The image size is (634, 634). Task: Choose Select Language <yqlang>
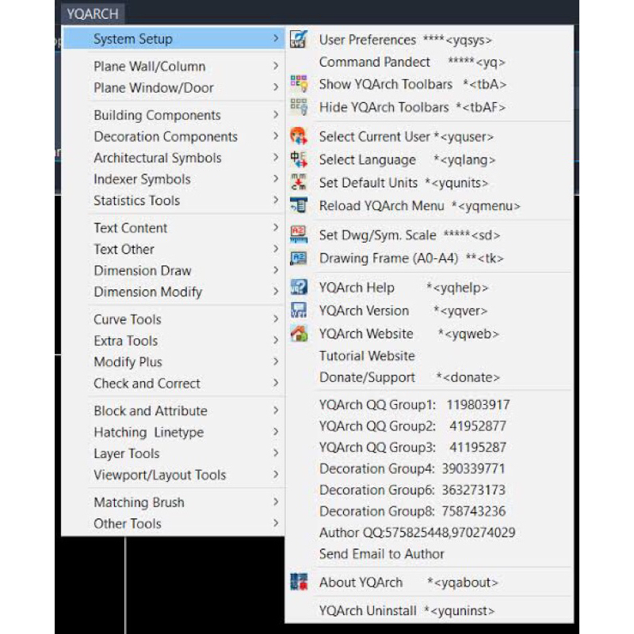(430, 160)
